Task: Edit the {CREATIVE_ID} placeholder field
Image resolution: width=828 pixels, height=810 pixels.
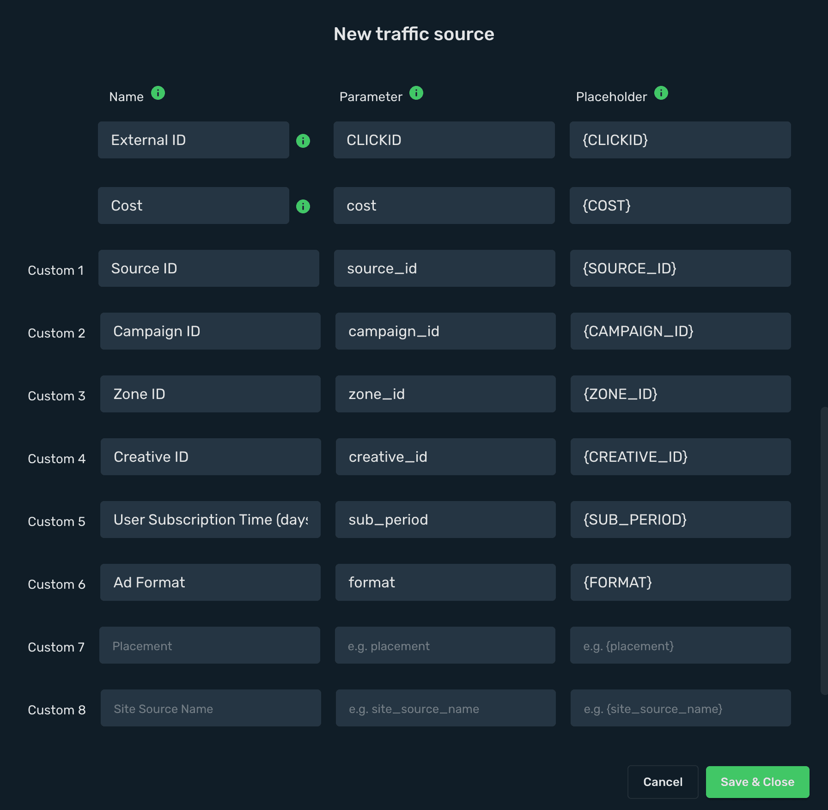Action: 681,457
